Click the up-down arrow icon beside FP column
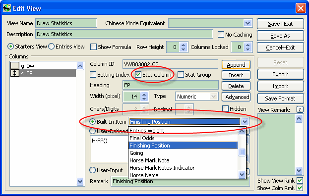The image size is (309, 196). point(14,73)
